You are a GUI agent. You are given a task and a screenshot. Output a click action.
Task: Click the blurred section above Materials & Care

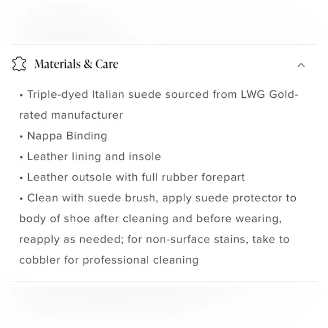[164, 22]
